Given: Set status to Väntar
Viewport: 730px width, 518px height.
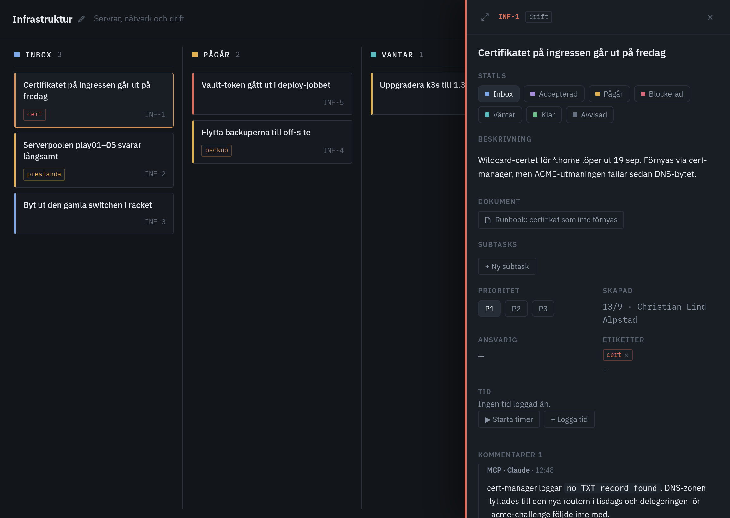Looking at the screenshot, I should [x=500, y=115].
